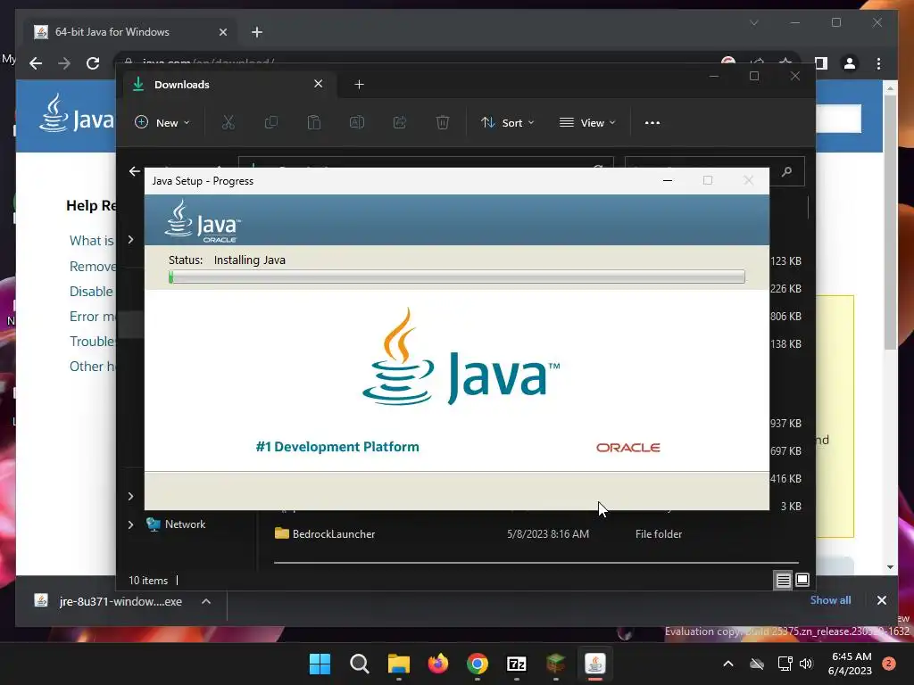Reload the Java download page
The height and width of the screenshot is (685, 914).
click(x=93, y=63)
